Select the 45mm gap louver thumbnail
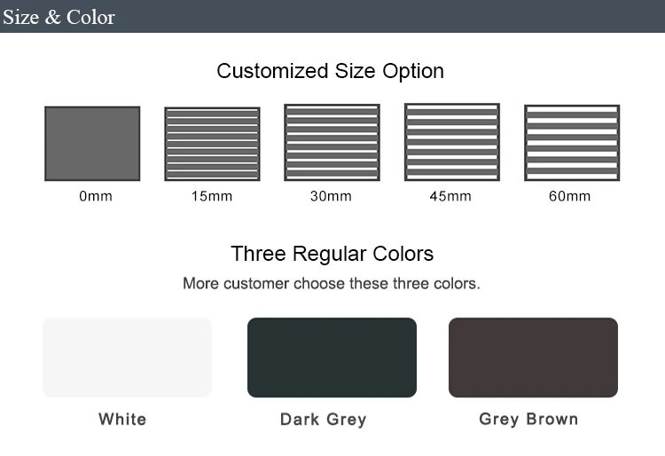This screenshot has width=665, height=456. [x=451, y=142]
